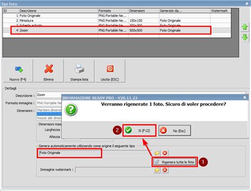
Task: Select Resize alle dimensioni option in list
Action: click(x=49, y=118)
